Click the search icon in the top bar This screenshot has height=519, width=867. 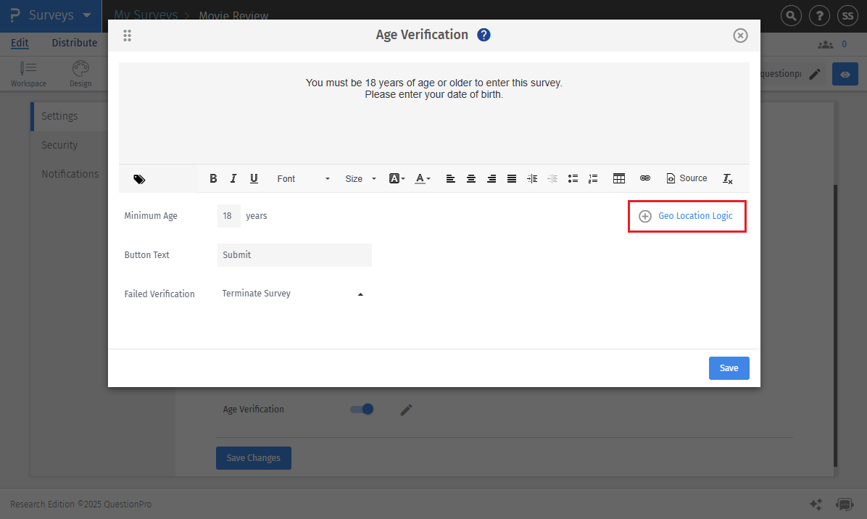point(790,15)
